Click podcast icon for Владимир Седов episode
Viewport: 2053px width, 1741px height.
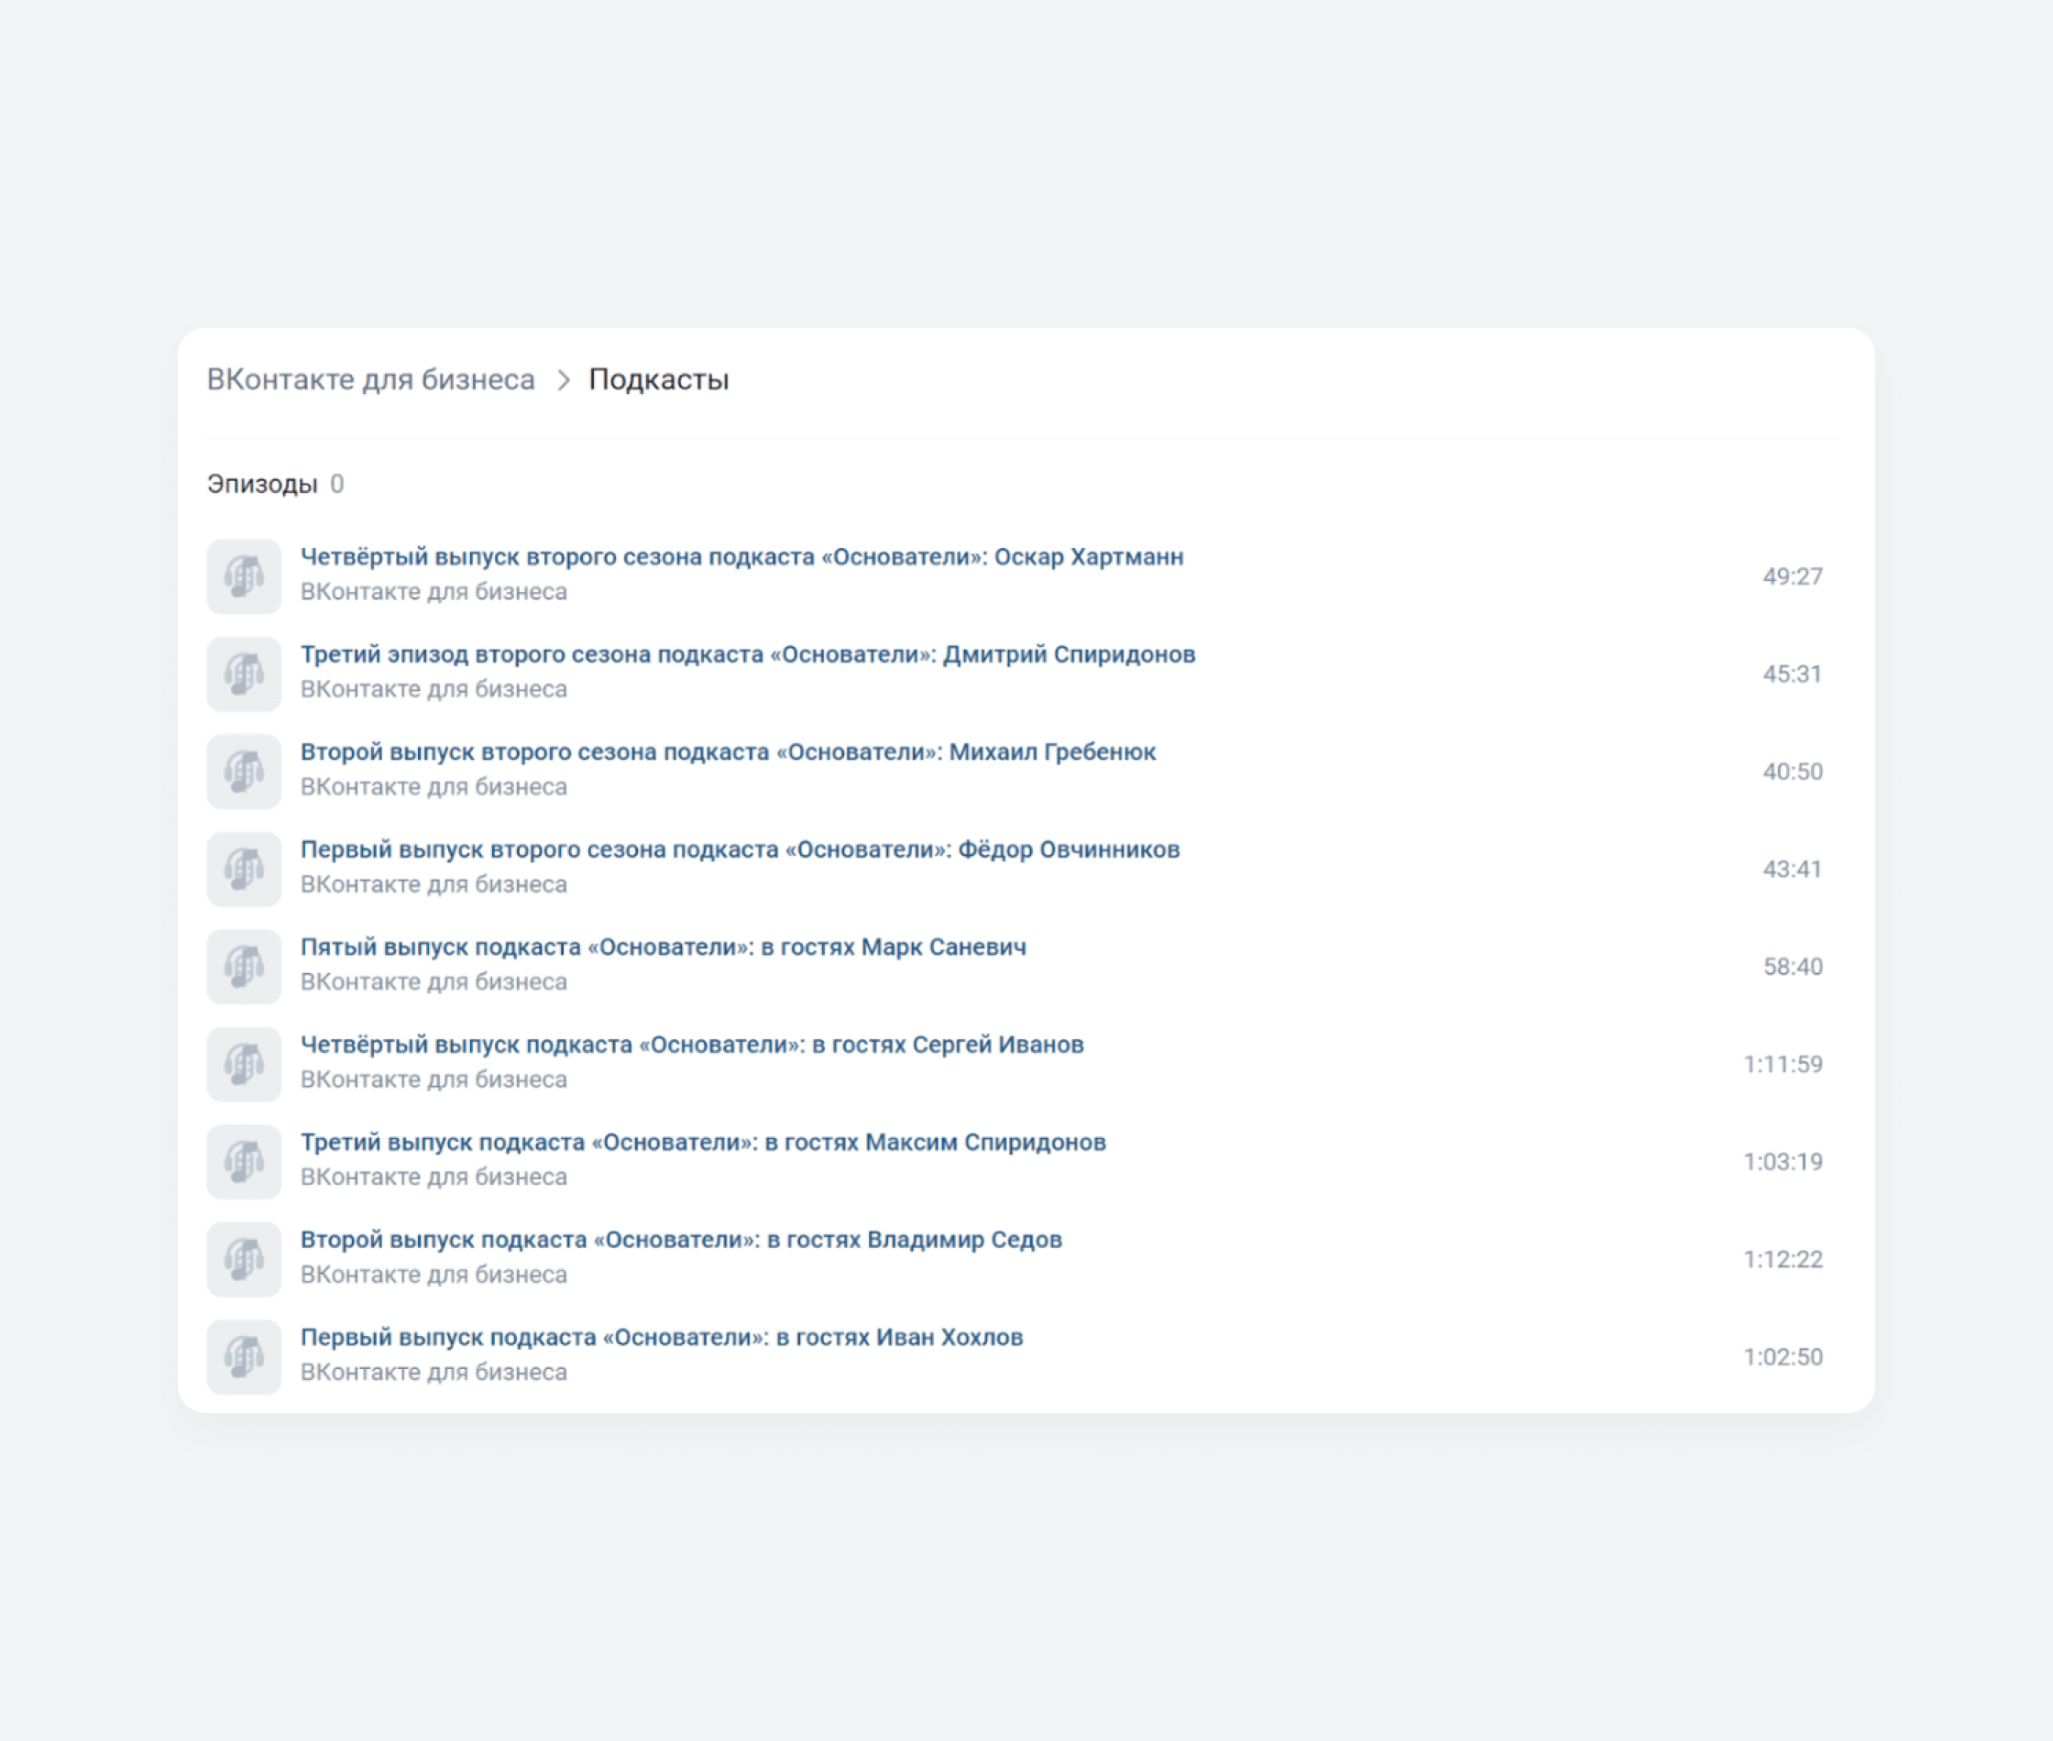244,1259
